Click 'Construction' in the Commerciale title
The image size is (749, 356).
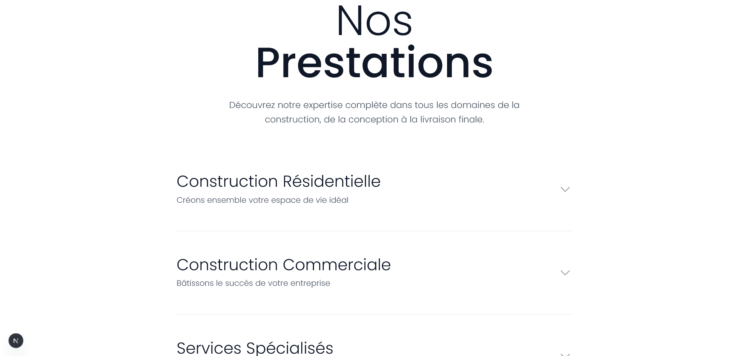pos(227,265)
